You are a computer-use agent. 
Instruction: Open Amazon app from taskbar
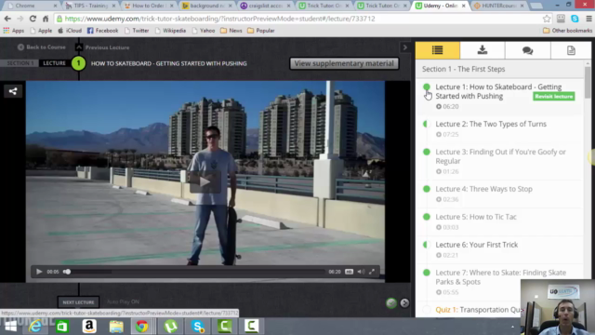tap(89, 327)
